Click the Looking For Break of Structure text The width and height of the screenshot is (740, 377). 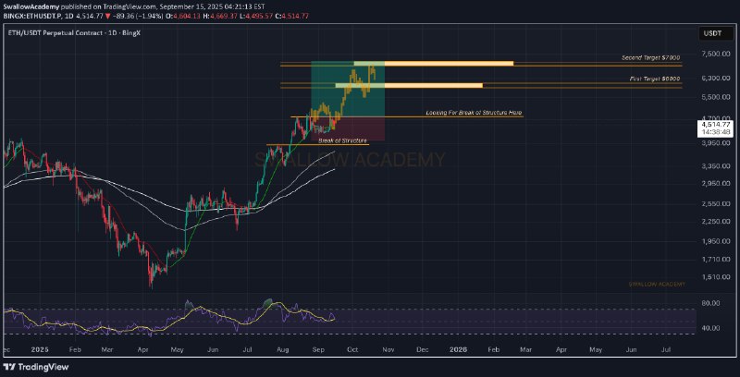coord(474,112)
